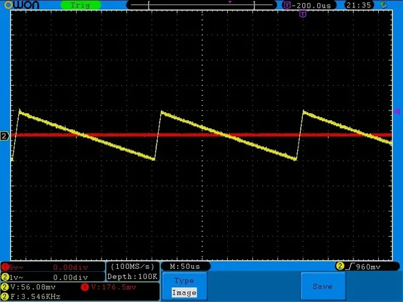Screen dimensions: 403x302
Task: Click the (100MS/s) sample rate readout
Action: point(132,266)
